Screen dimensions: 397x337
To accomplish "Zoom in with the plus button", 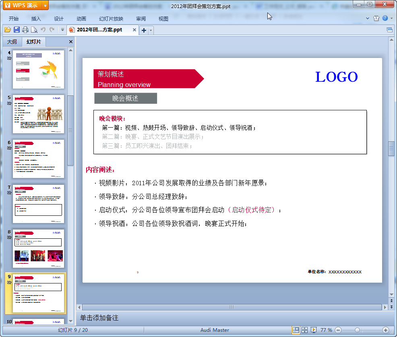I will [385, 330].
